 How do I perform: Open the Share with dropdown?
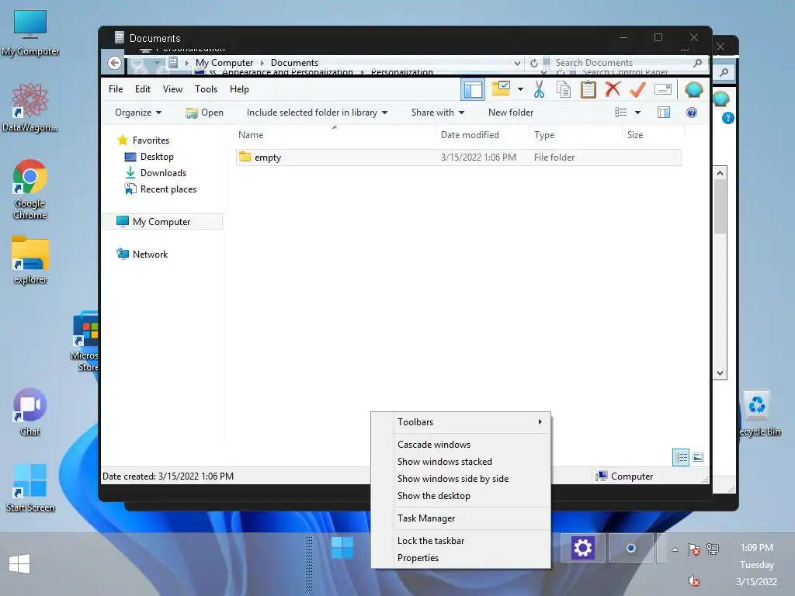tap(438, 113)
